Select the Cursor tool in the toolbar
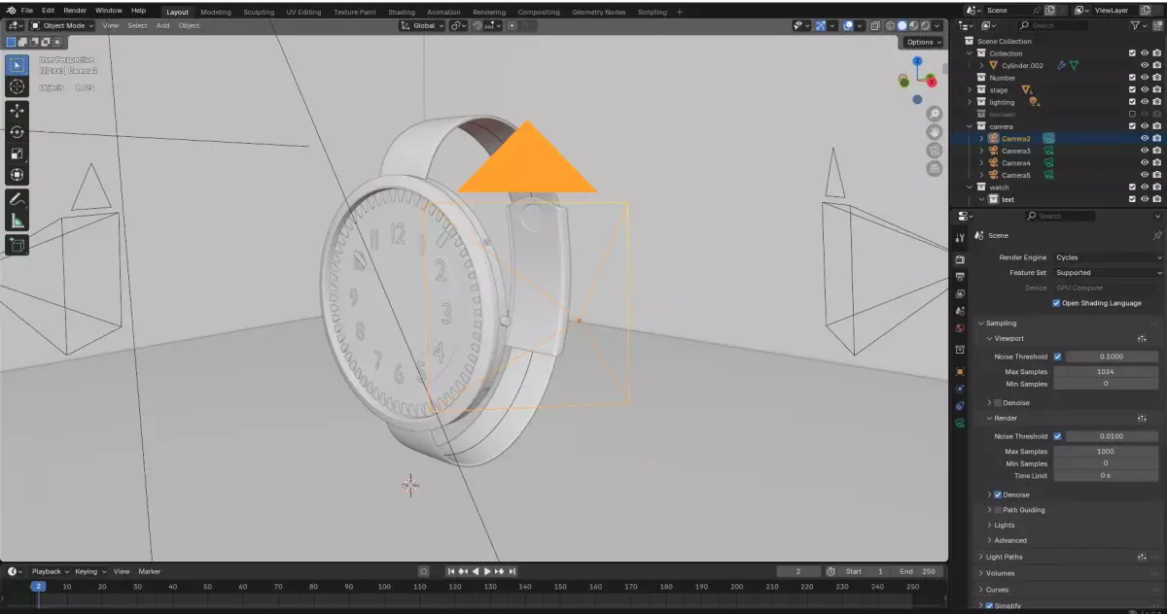1167x614 pixels. 17,86
